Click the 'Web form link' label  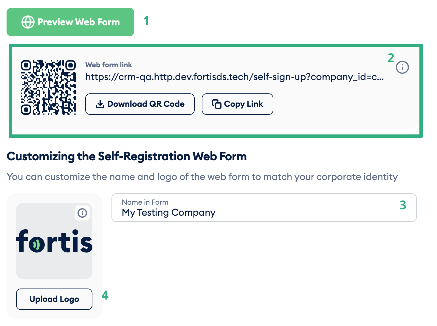click(x=109, y=65)
